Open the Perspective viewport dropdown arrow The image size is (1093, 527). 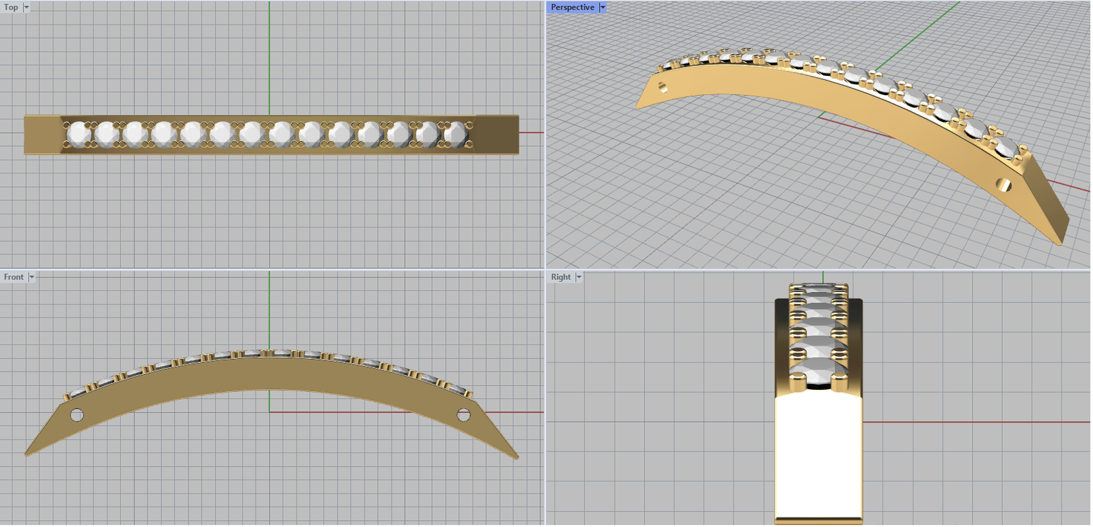(x=603, y=8)
